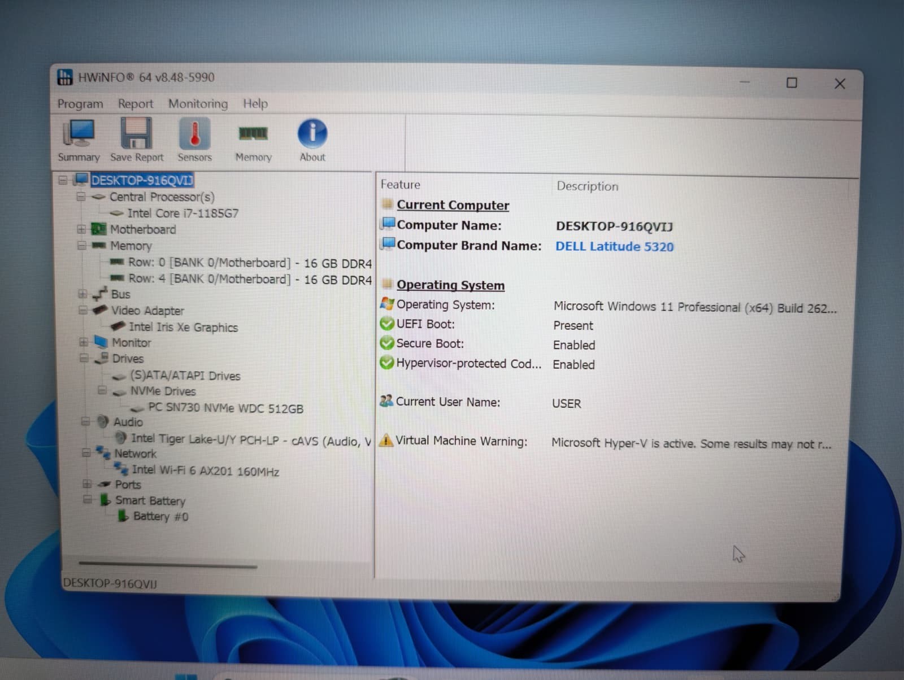This screenshot has height=680, width=904.
Task: Click the Secure Boot green check icon
Action: click(387, 343)
